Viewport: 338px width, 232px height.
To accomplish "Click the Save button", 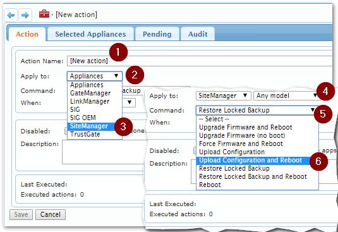I will click(x=21, y=214).
